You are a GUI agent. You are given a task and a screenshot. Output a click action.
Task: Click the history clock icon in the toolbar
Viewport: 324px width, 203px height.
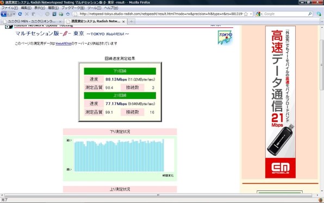tap(47, 14)
